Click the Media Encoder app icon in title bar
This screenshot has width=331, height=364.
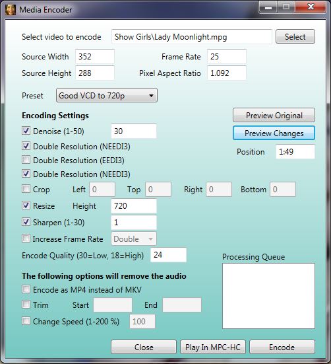[11, 10]
